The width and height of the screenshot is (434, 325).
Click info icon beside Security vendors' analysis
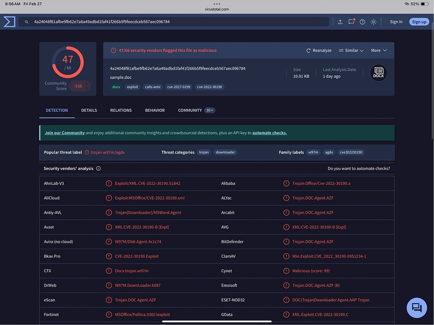pos(98,168)
